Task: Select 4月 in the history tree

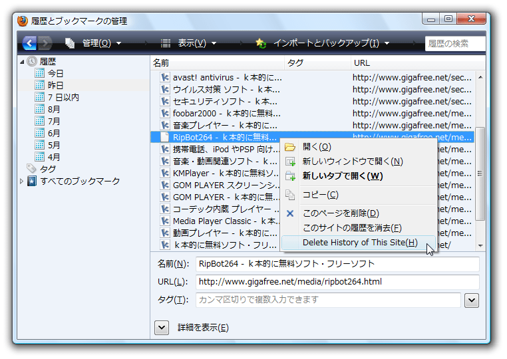Action: pyautogui.click(x=54, y=157)
